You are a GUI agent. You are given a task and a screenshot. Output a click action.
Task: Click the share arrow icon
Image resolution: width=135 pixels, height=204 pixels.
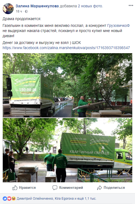coord(100,188)
